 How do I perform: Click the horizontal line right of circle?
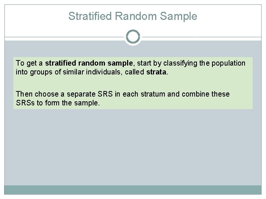tap(201, 37)
